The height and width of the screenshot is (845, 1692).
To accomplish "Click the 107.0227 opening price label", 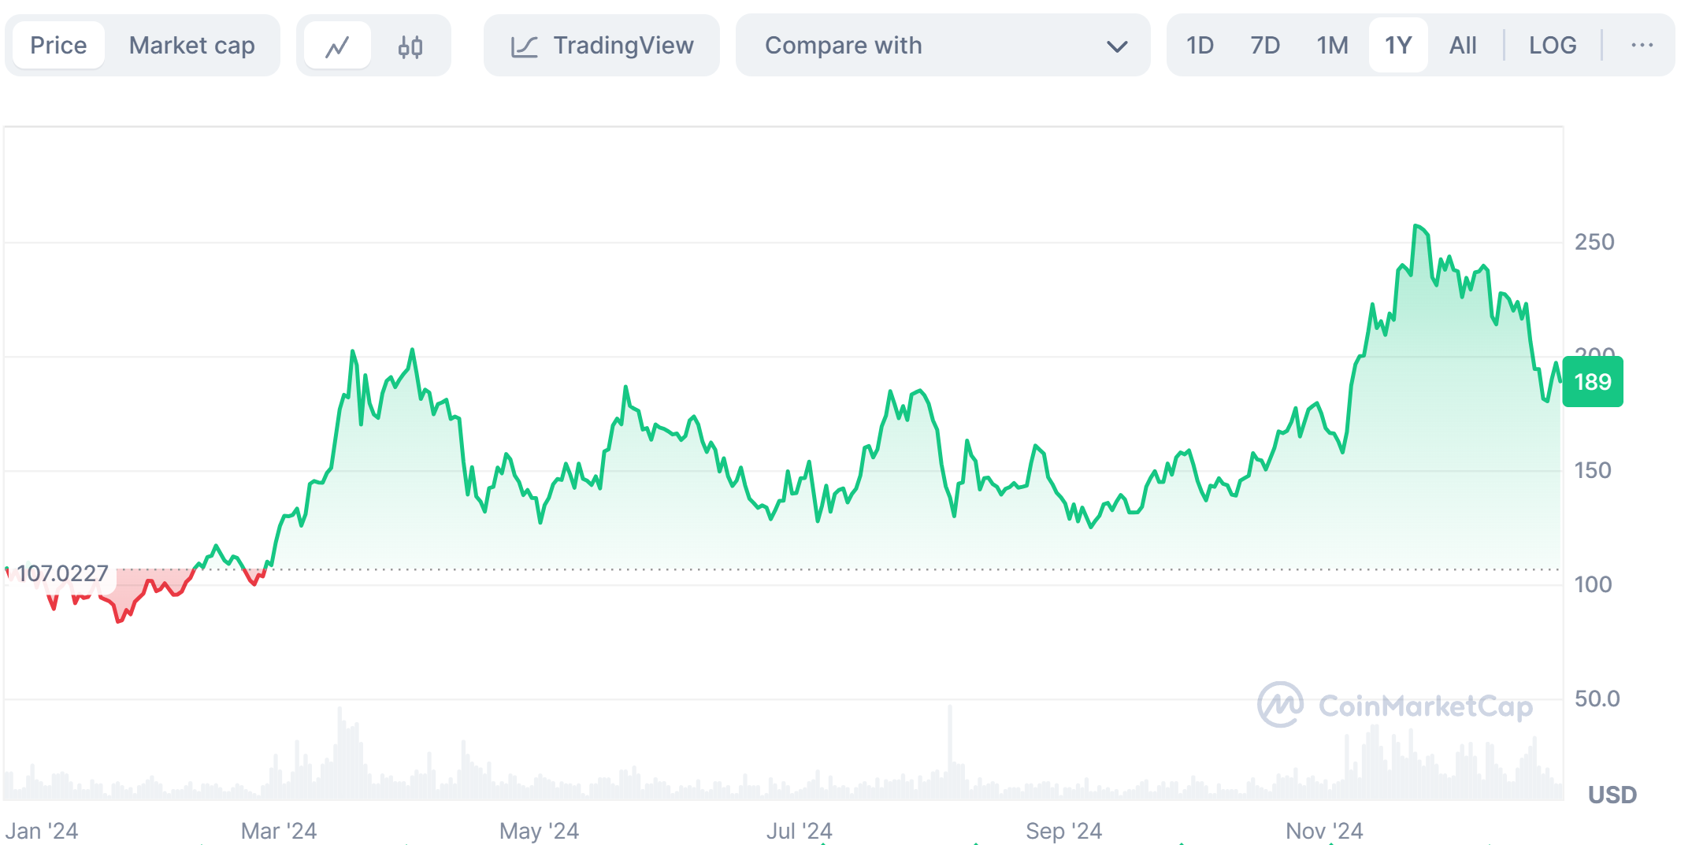I will click(62, 573).
